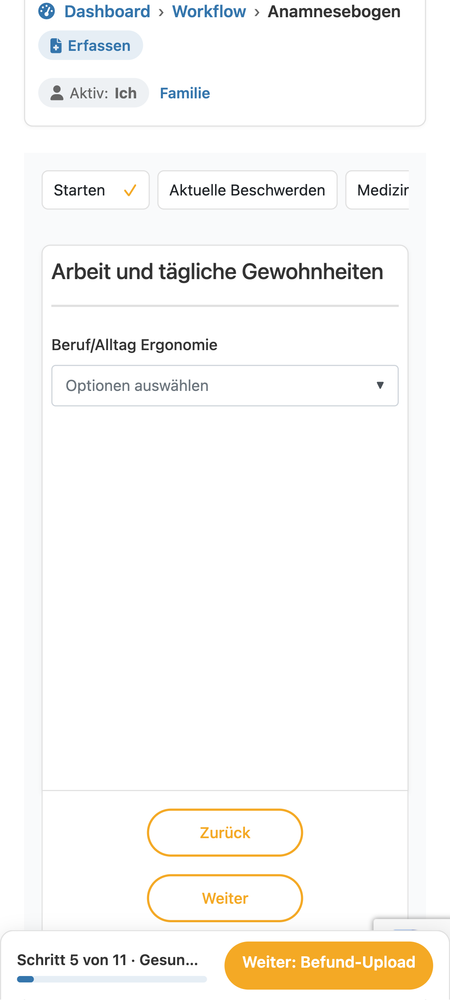450x1000 pixels.
Task: Click the Anamnesebogen breadcrumb title
Action: tap(334, 11)
